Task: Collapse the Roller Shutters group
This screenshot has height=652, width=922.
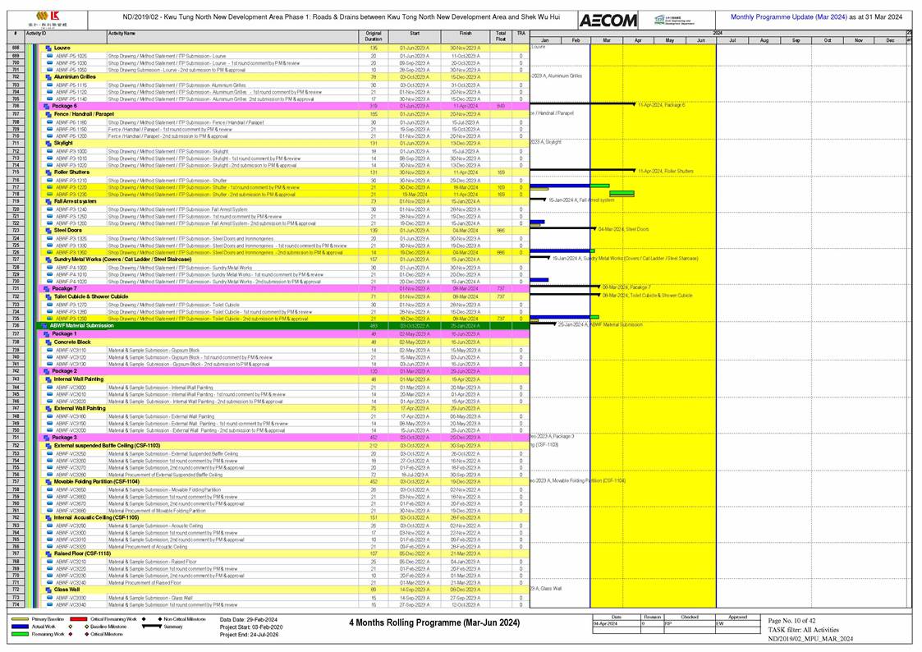Action: coord(48,172)
